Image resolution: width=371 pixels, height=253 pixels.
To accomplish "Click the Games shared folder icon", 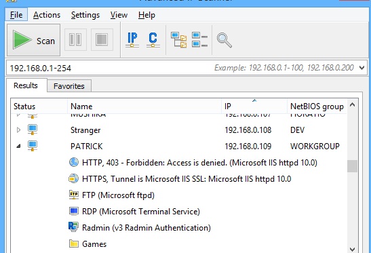I will [x=74, y=244].
